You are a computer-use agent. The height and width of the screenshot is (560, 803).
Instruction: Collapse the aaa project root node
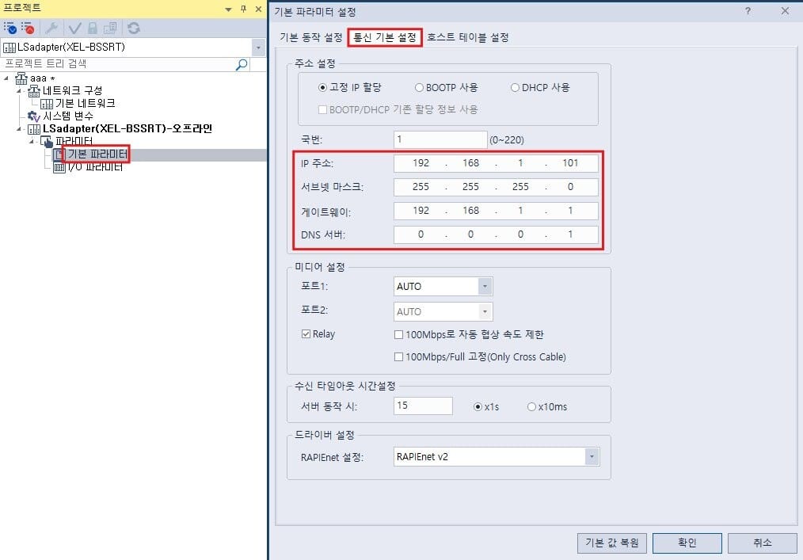tap(6, 78)
